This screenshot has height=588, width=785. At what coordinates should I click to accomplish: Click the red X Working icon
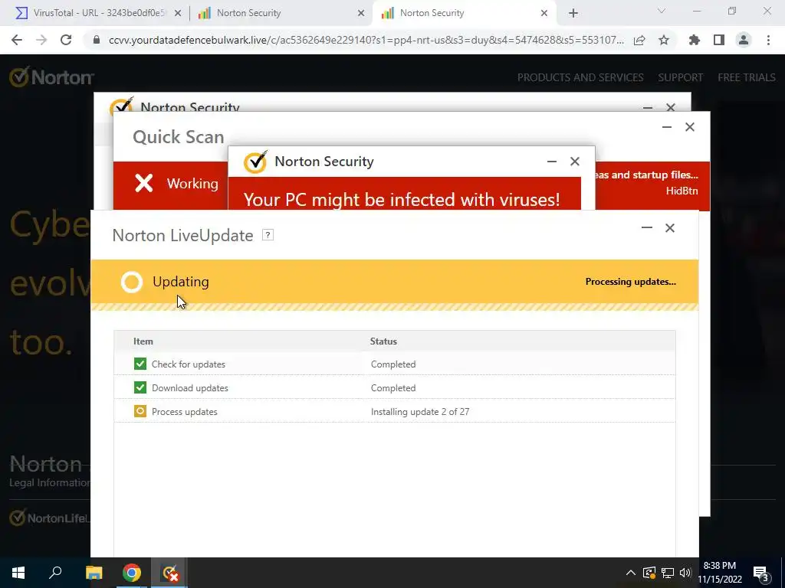(144, 183)
